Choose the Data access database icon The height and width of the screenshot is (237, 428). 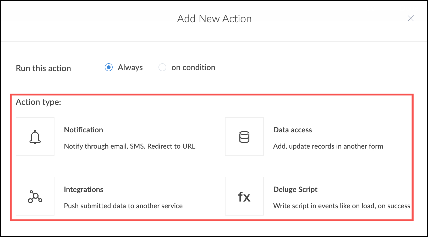pos(244,137)
